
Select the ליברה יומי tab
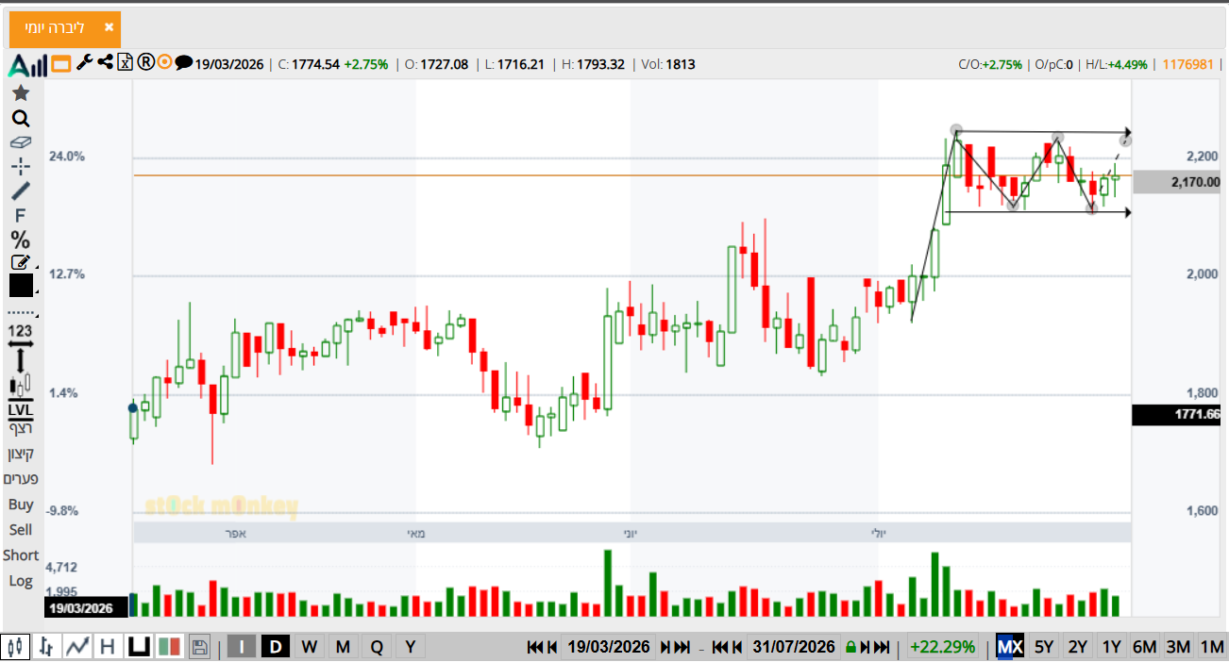pos(65,28)
